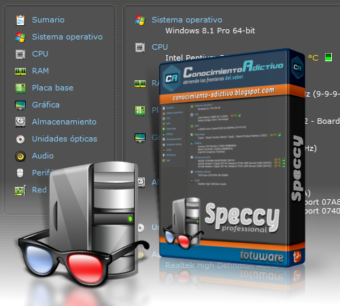The image size is (340, 306).
Task: Click the CPU chip icon in the sidebar
Action: tap(20, 54)
